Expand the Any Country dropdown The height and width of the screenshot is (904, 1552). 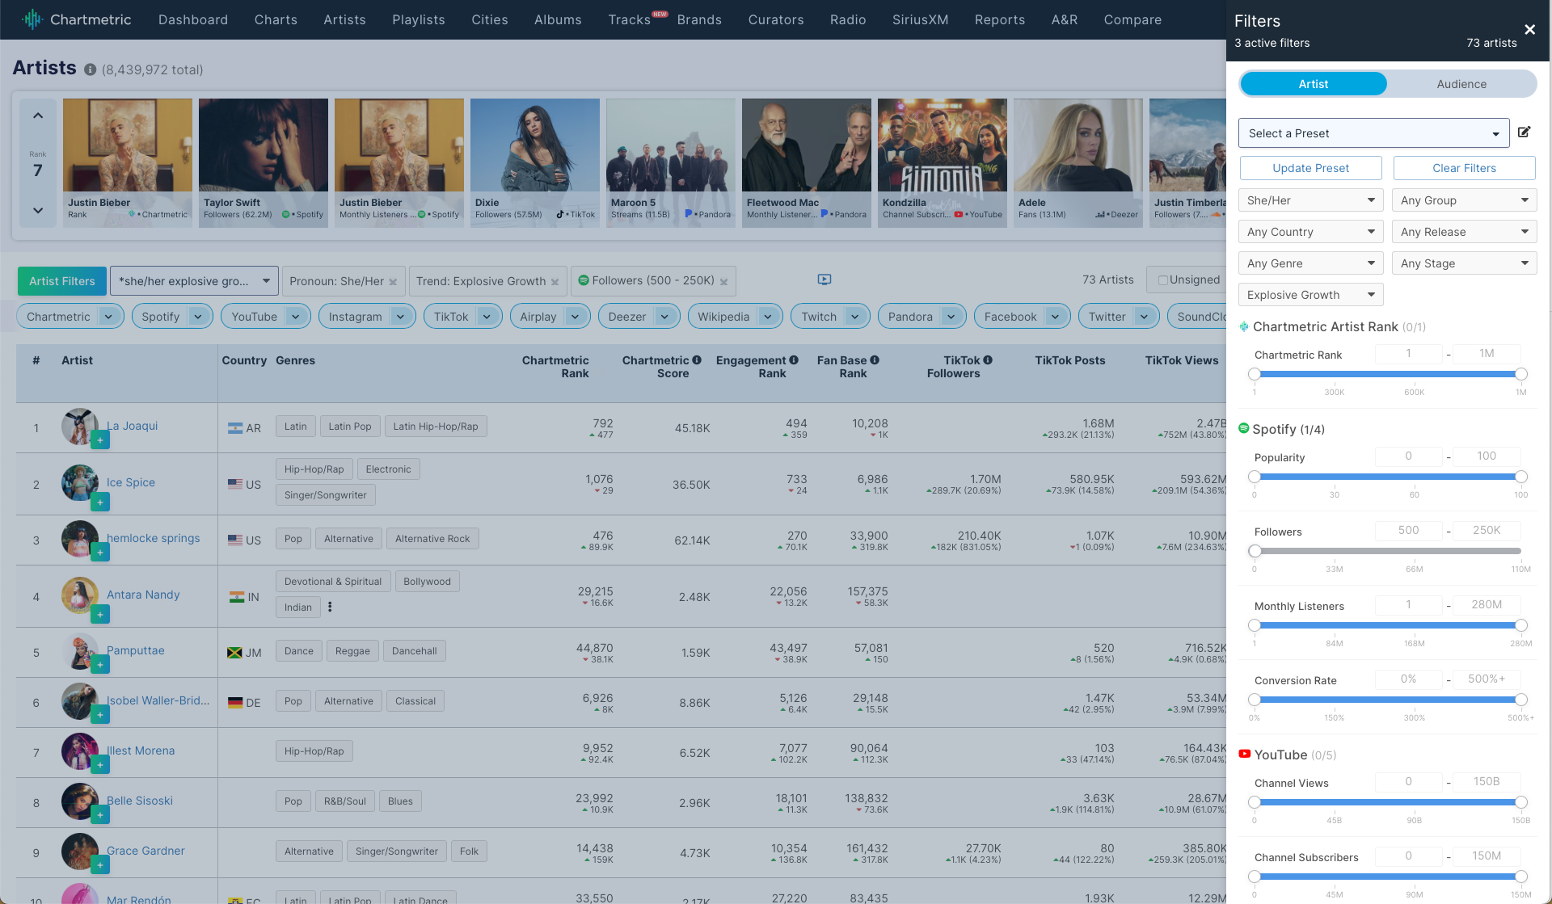pos(1309,232)
